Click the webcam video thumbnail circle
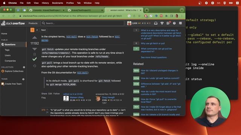Image resolution: width=241 pixels, height=135 pixels. pyautogui.click(x=210, y=106)
